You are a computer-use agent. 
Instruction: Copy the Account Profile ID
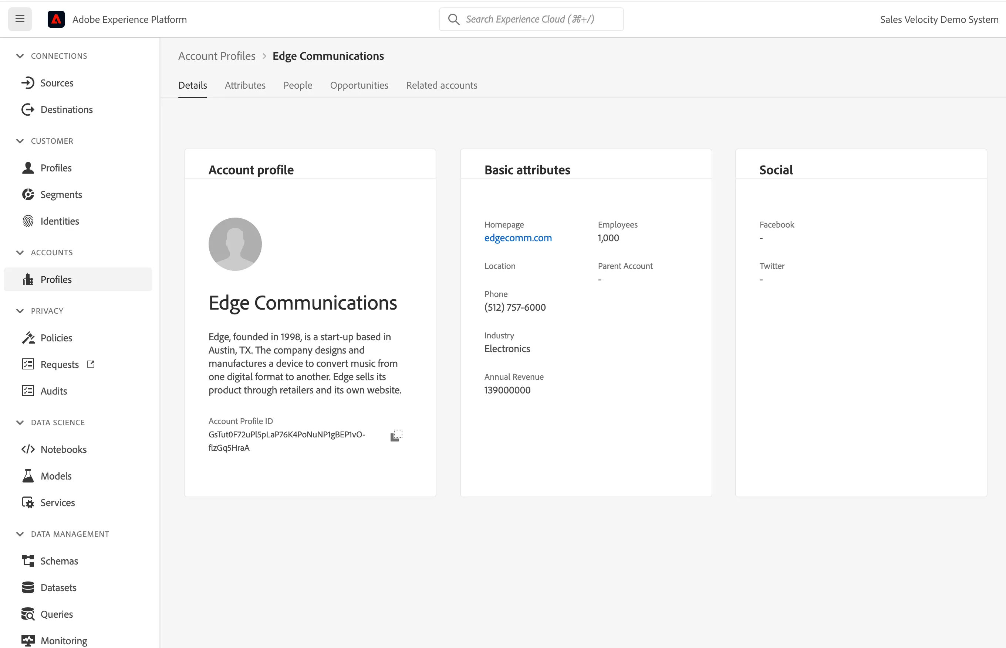pyautogui.click(x=396, y=436)
